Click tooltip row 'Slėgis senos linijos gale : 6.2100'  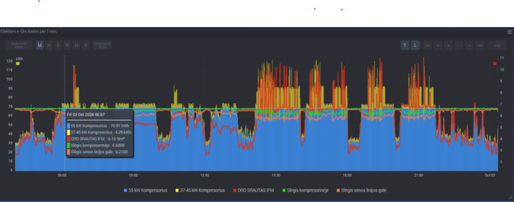point(97,151)
